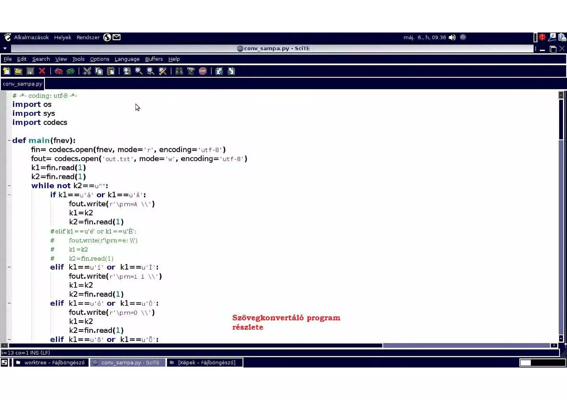Click the Find magnifier icon
This screenshot has width=567, height=400.
[x=138, y=71]
